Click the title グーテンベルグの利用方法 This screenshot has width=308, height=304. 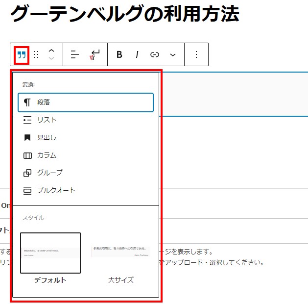pos(124,15)
